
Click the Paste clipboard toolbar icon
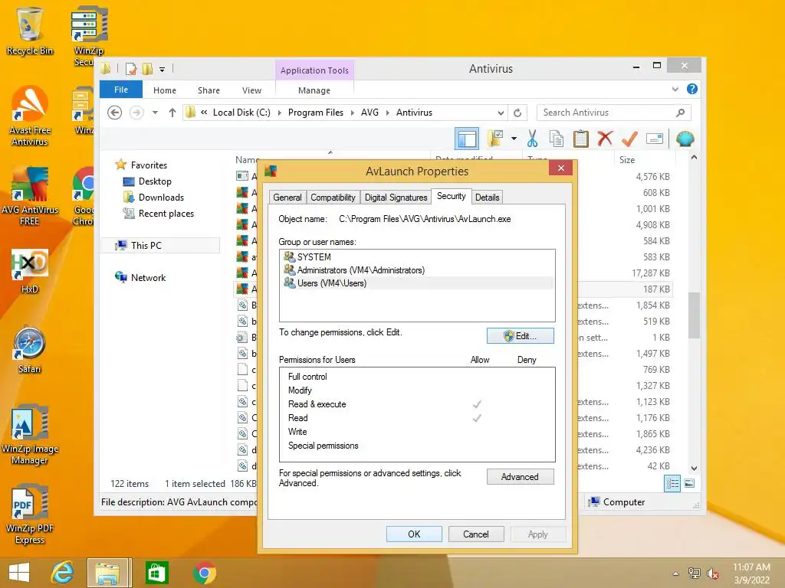tap(581, 139)
